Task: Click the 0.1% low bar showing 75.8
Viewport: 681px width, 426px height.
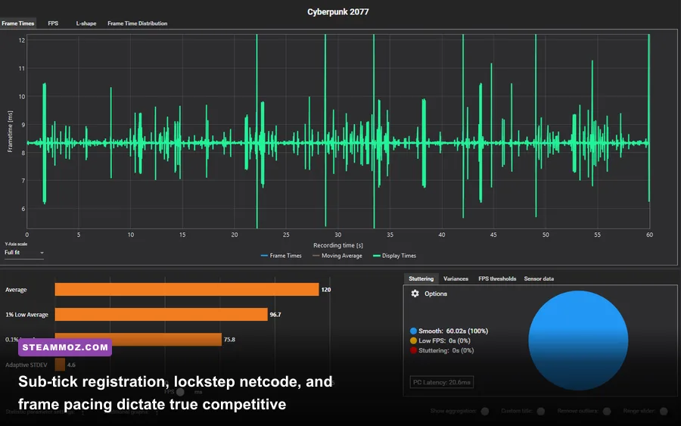Action: (x=138, y=340)
